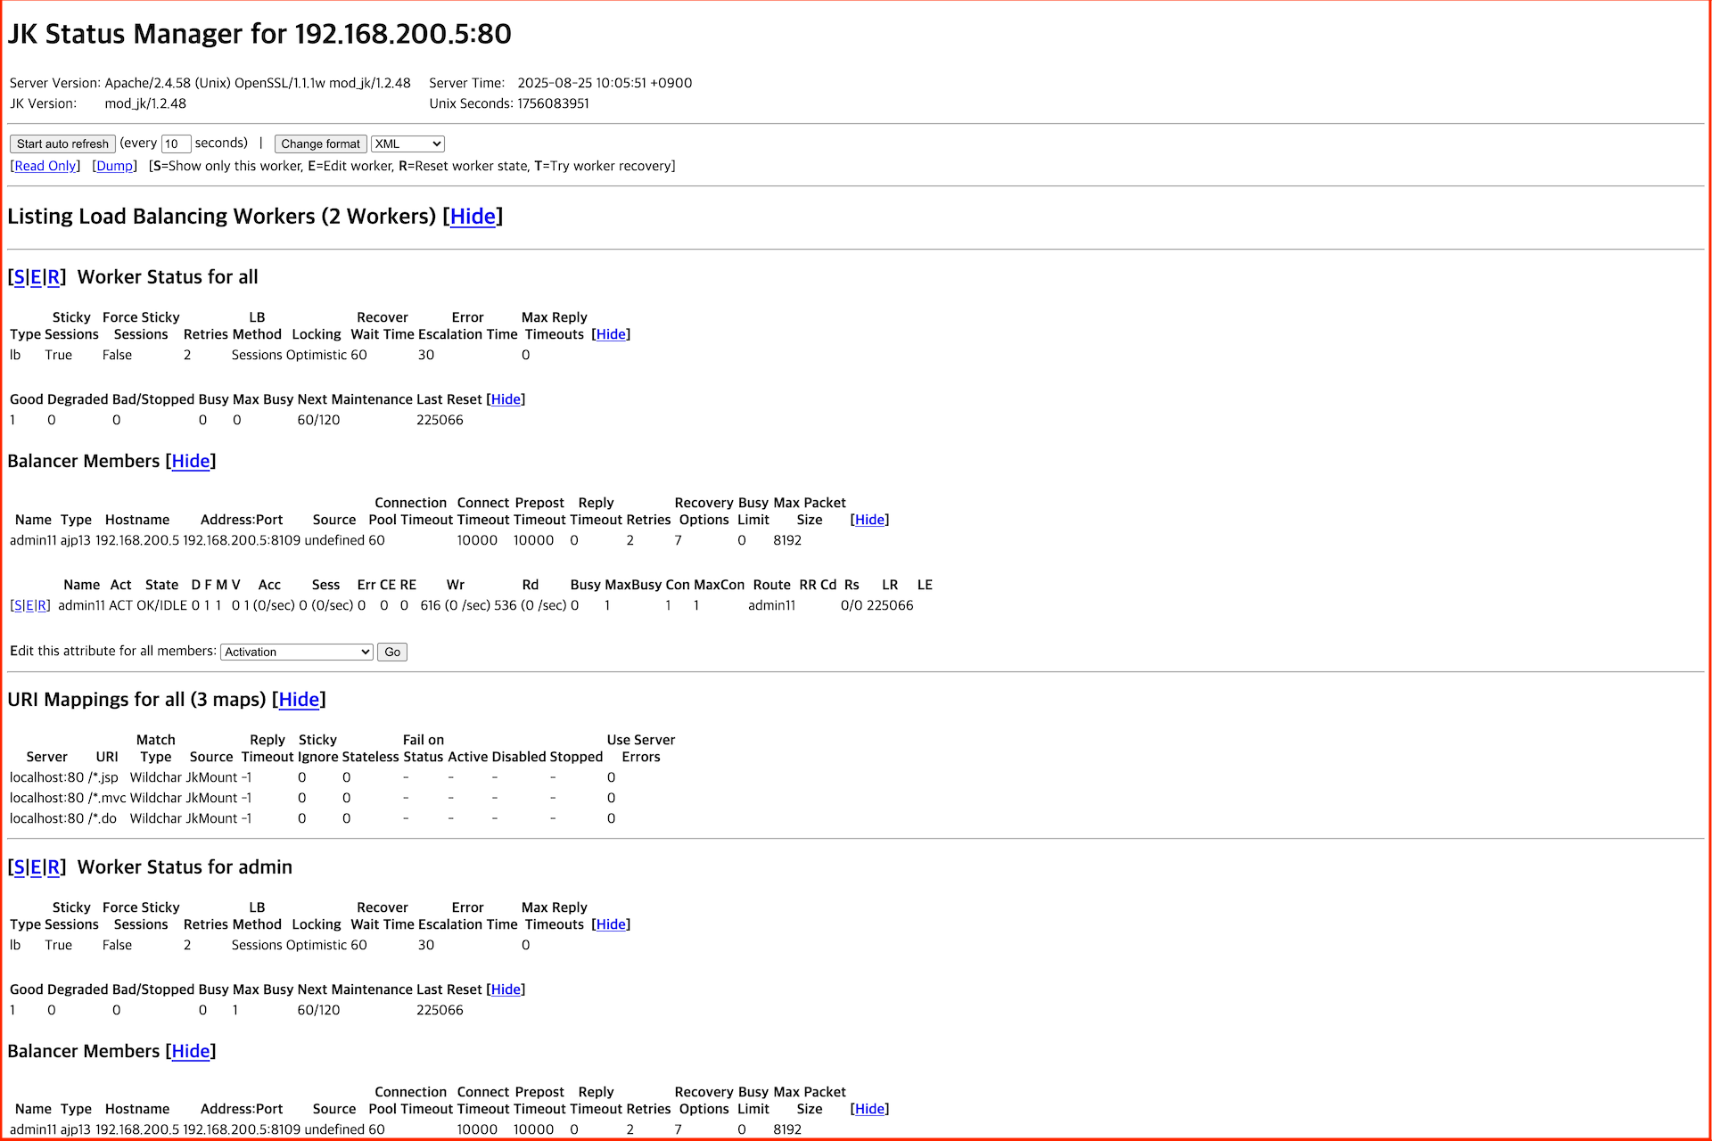The width and height of the screenshot is (1712, 1141).
Task: Click S link for Worker Status for all
Action: pyautogui.click(x=19, y=277)
